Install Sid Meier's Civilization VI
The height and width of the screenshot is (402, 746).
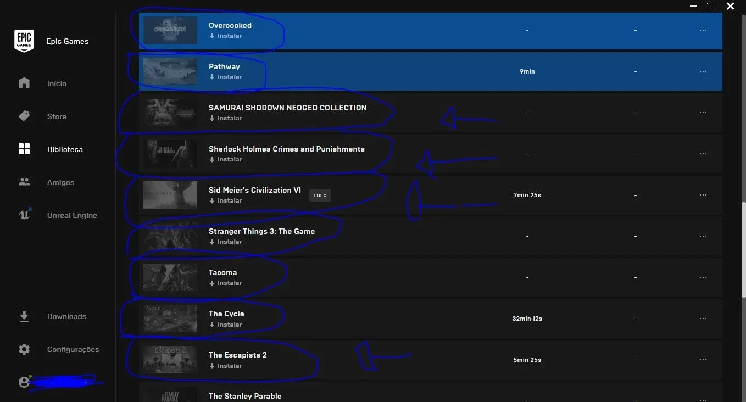tap(226, 200)
